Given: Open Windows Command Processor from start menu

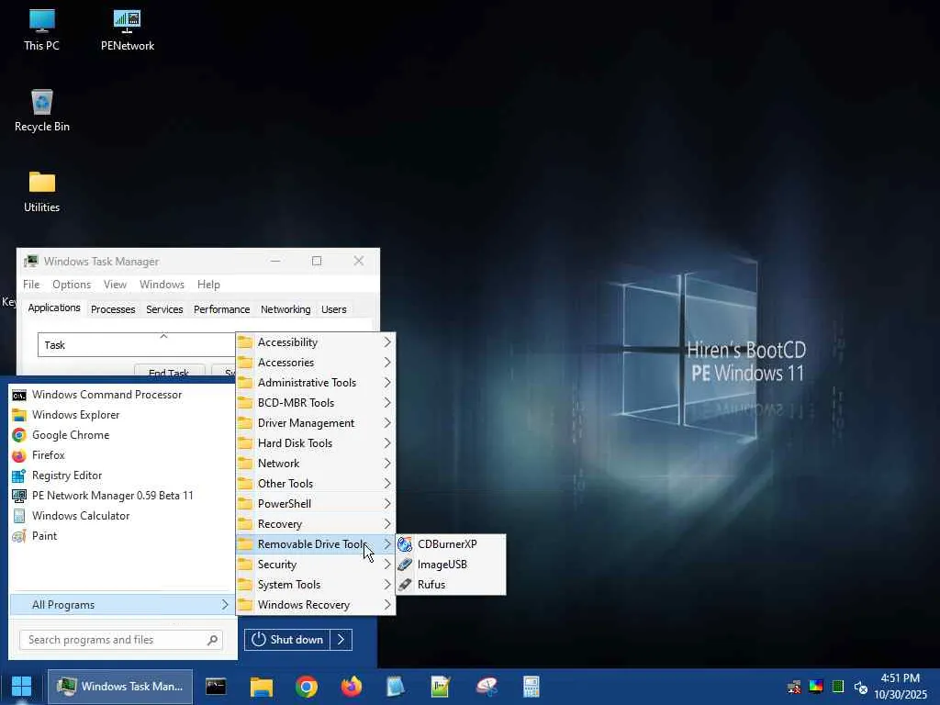Looking at the screenshot, I should coord(123,395).
